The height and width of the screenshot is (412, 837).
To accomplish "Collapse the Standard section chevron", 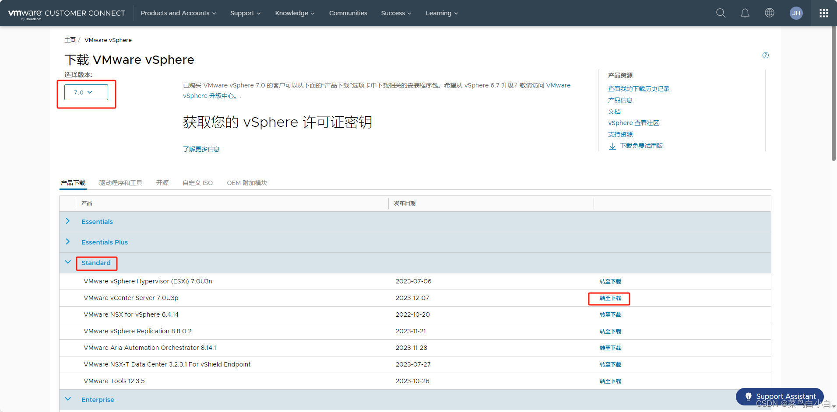I will point(68,262).
